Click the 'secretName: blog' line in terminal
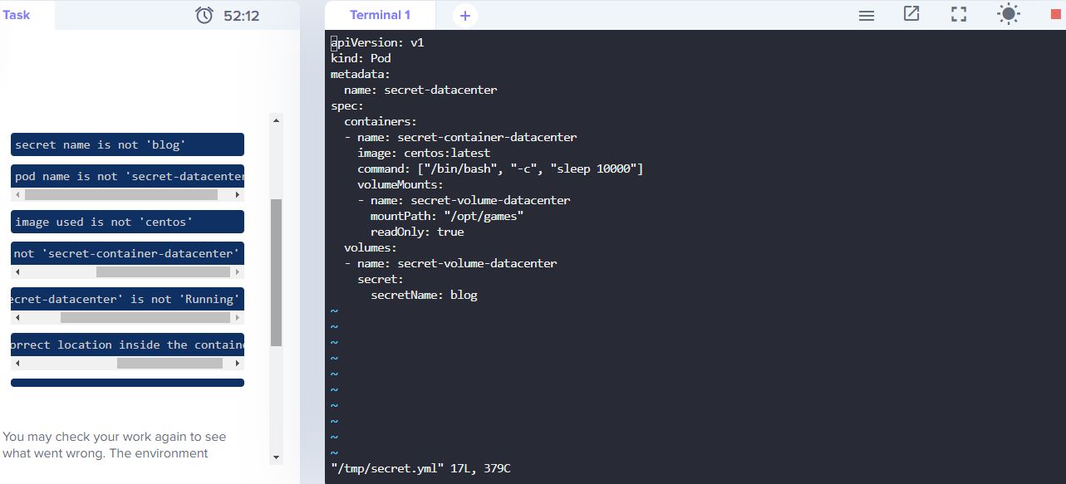This screenshot has height=484, width=1066. (424, 295)
